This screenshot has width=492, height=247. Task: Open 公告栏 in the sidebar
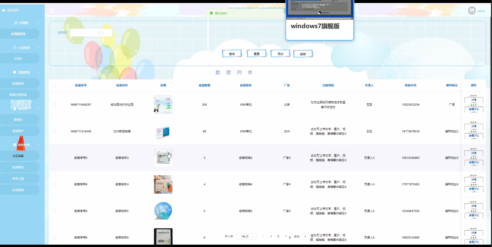pos(19,58)
